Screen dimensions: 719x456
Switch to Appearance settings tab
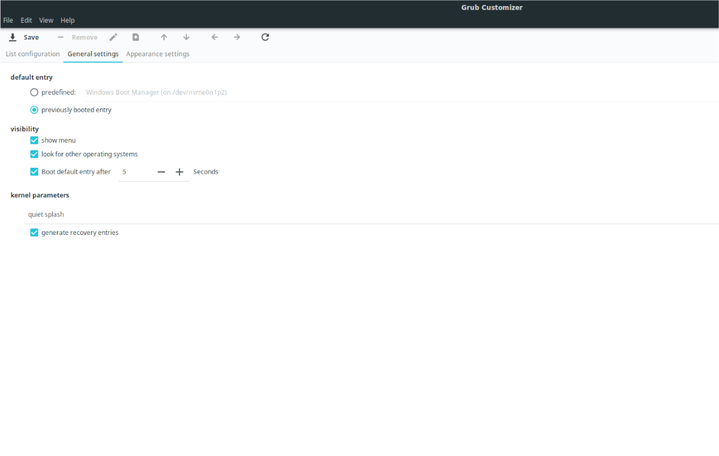pyautogui.click(x=157, y=54)
